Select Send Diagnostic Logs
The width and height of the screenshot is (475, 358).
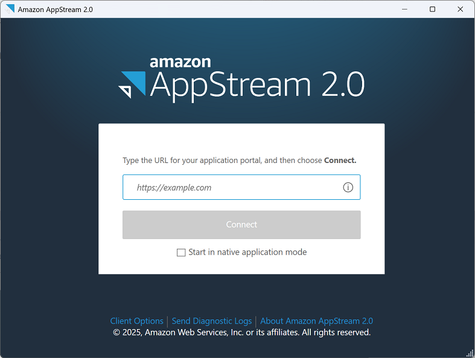coord(211,321)
